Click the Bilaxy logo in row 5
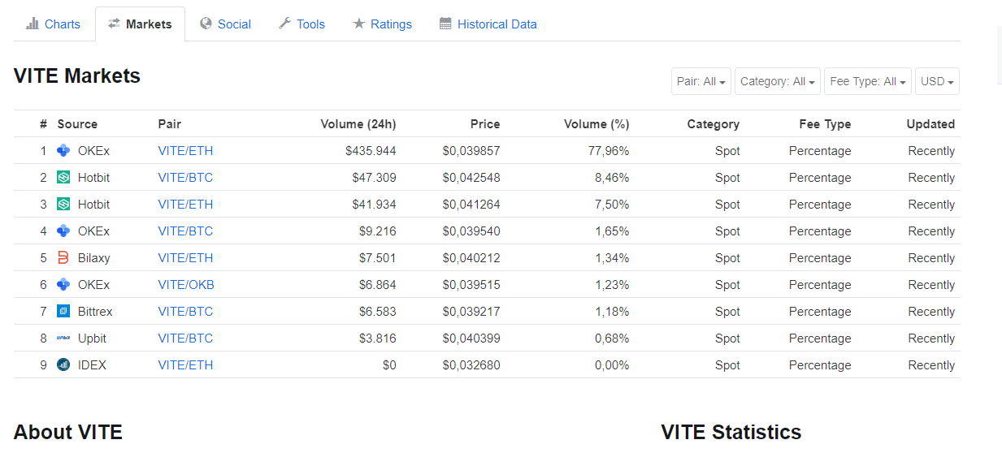The width and height of the screenshot is (1002, 457). [63, 257]
